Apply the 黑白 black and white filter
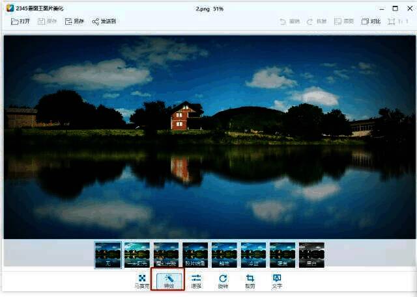 coord(311,255)
